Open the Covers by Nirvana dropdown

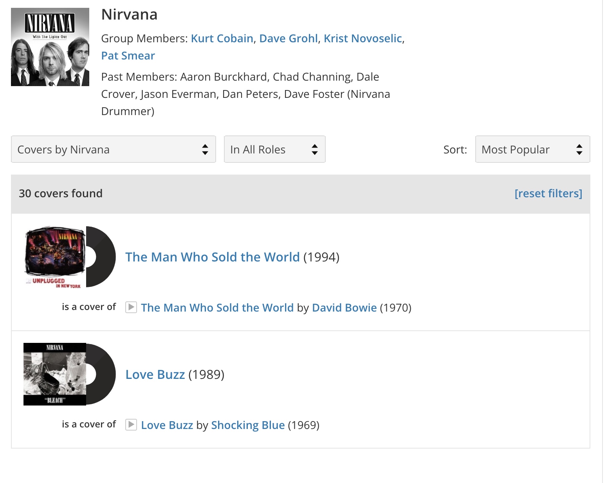pyautogui.click(x=114, y=149)
